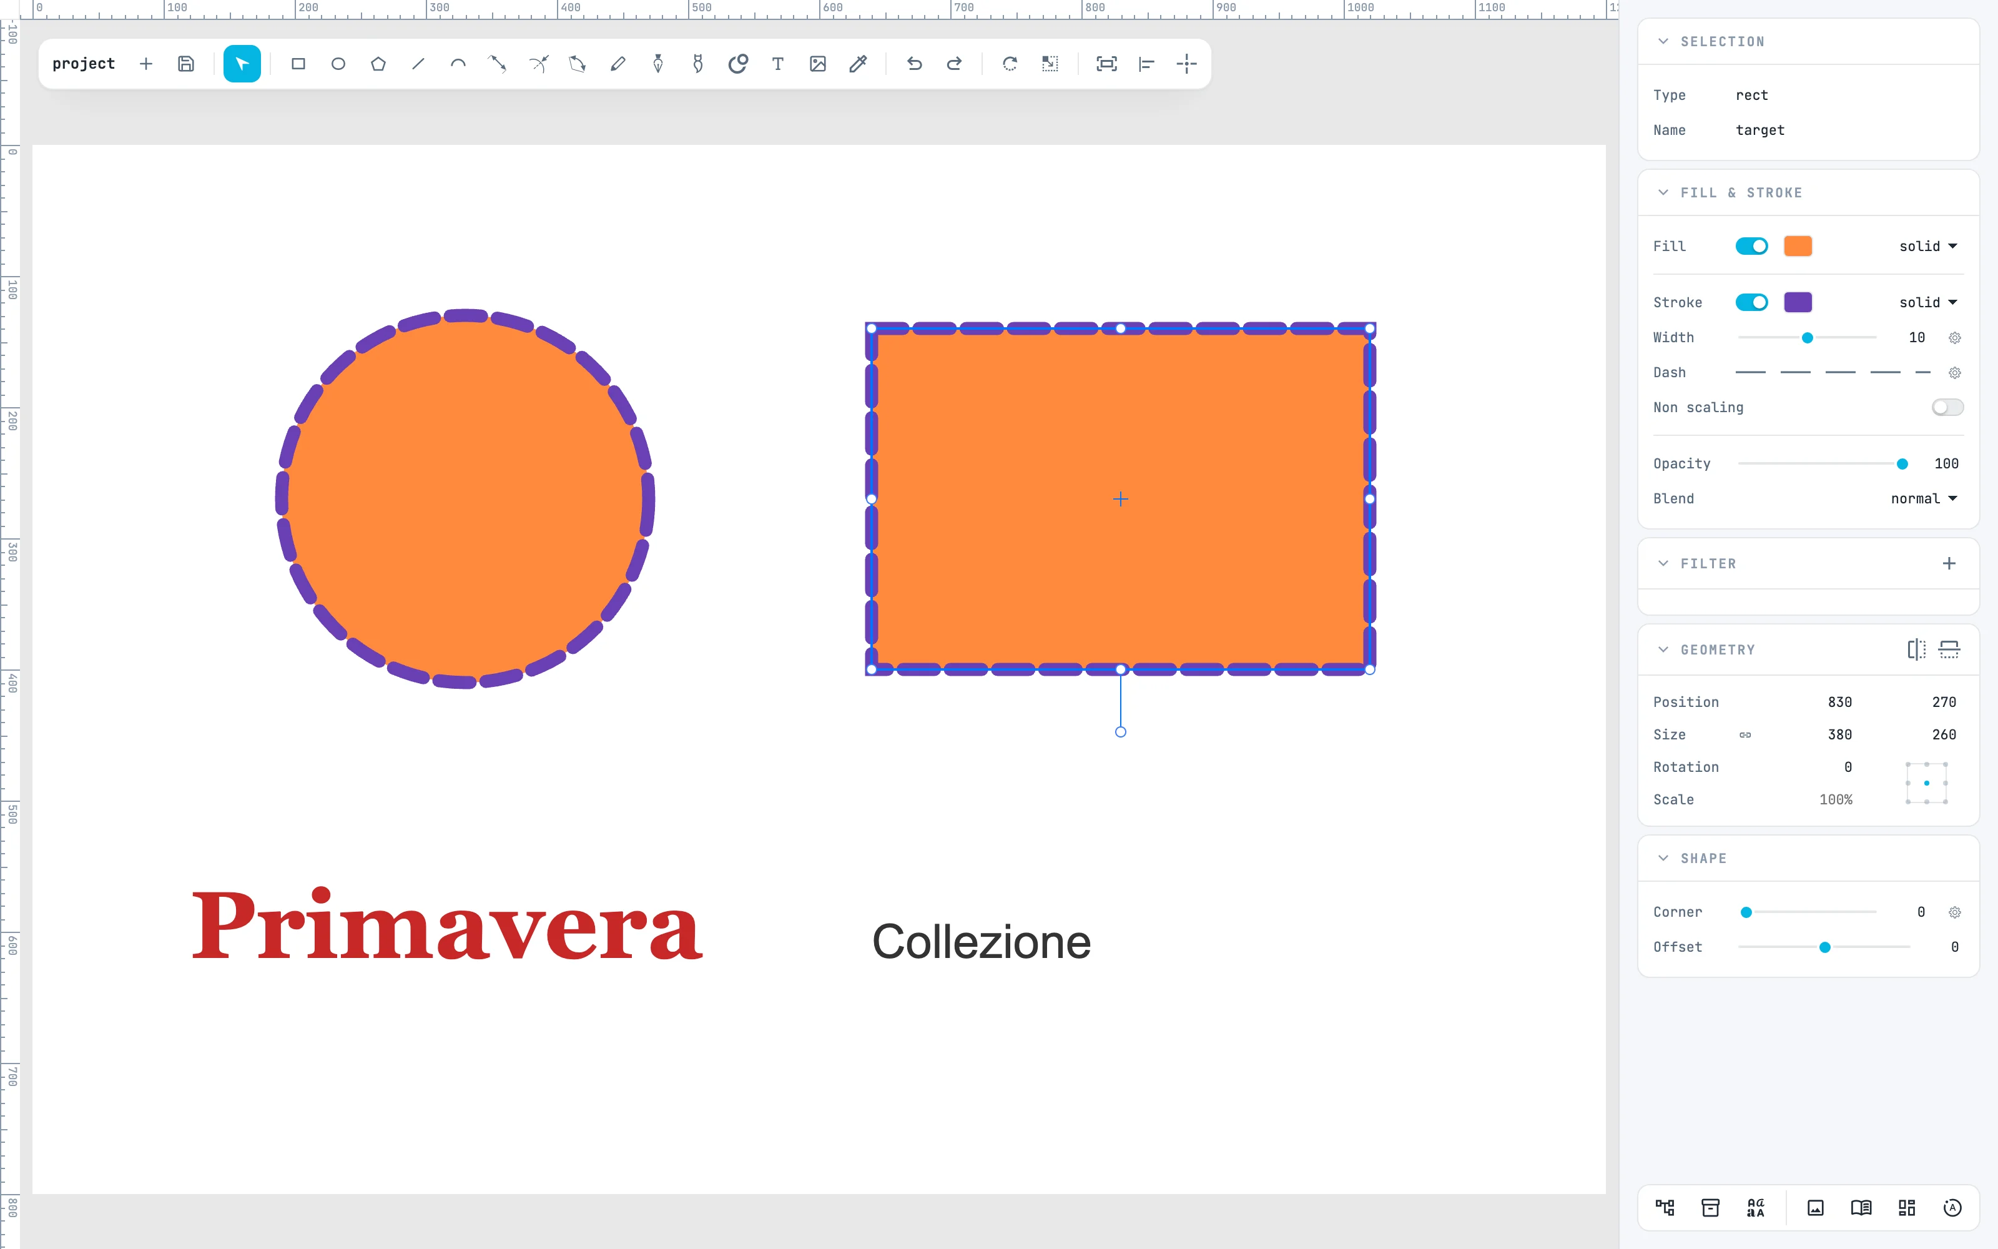
Task: Click the orange fill color swatch
Action: coord(1798,246)
